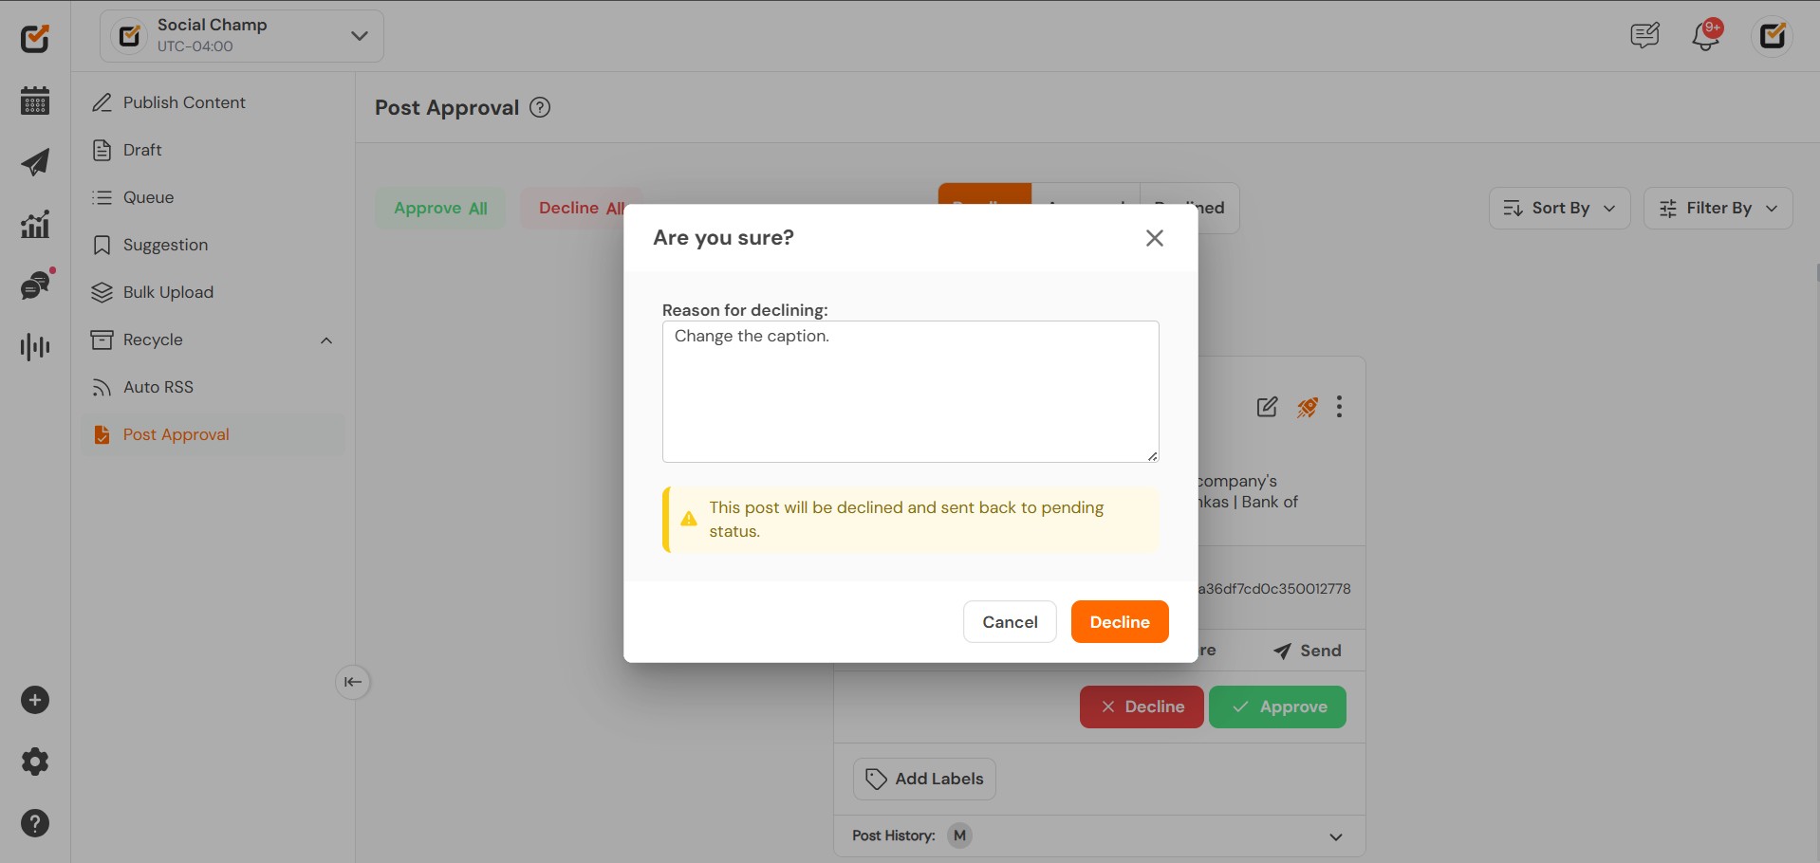Expand the Post History section
Screen dimensions: 1820x863
coord(1336,836)
